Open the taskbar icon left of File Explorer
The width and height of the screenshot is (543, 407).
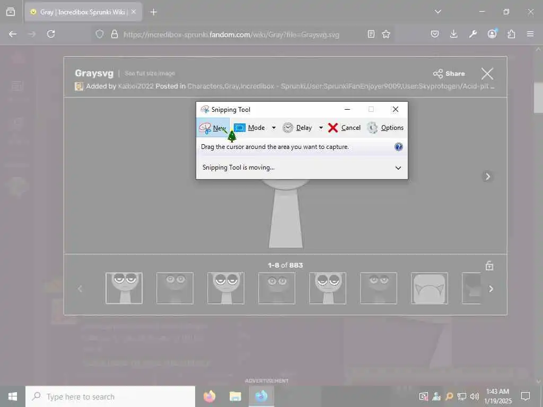209,396
